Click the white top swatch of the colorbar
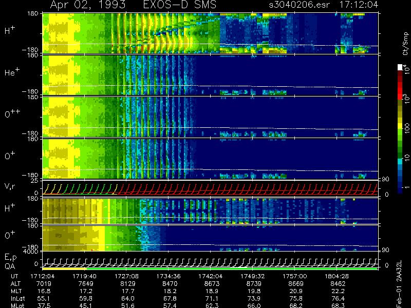This screenshot has height=308, width=411. click(400, 67)
